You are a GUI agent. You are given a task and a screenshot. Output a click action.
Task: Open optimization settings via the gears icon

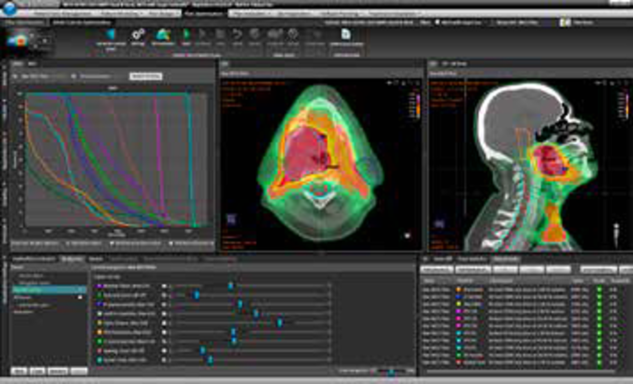click(138, 35)
